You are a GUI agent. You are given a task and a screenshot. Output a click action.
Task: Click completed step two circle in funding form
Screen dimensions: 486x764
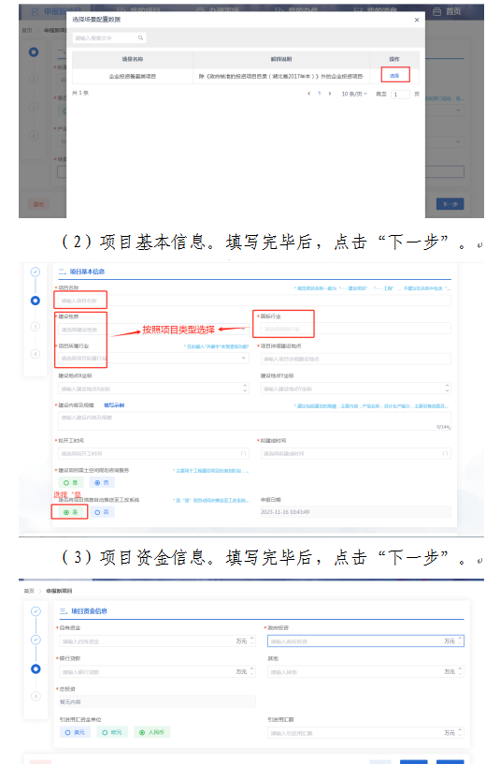point(36,639)
